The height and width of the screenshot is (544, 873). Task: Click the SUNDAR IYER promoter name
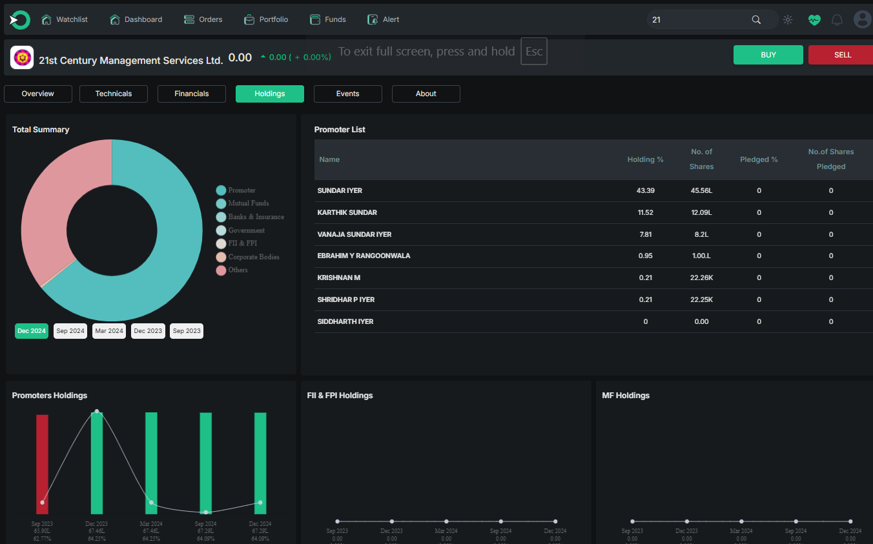(x=340, y=190)
